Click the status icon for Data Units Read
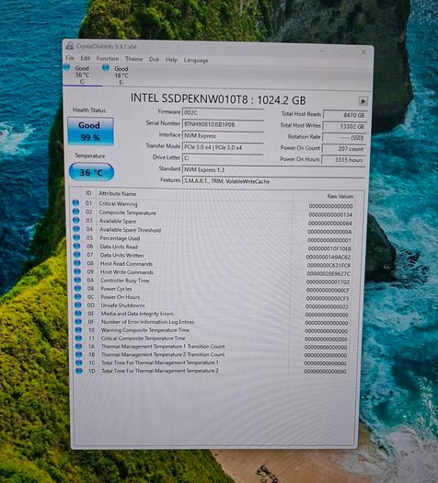Screen dimensions: 438x483 77,247
